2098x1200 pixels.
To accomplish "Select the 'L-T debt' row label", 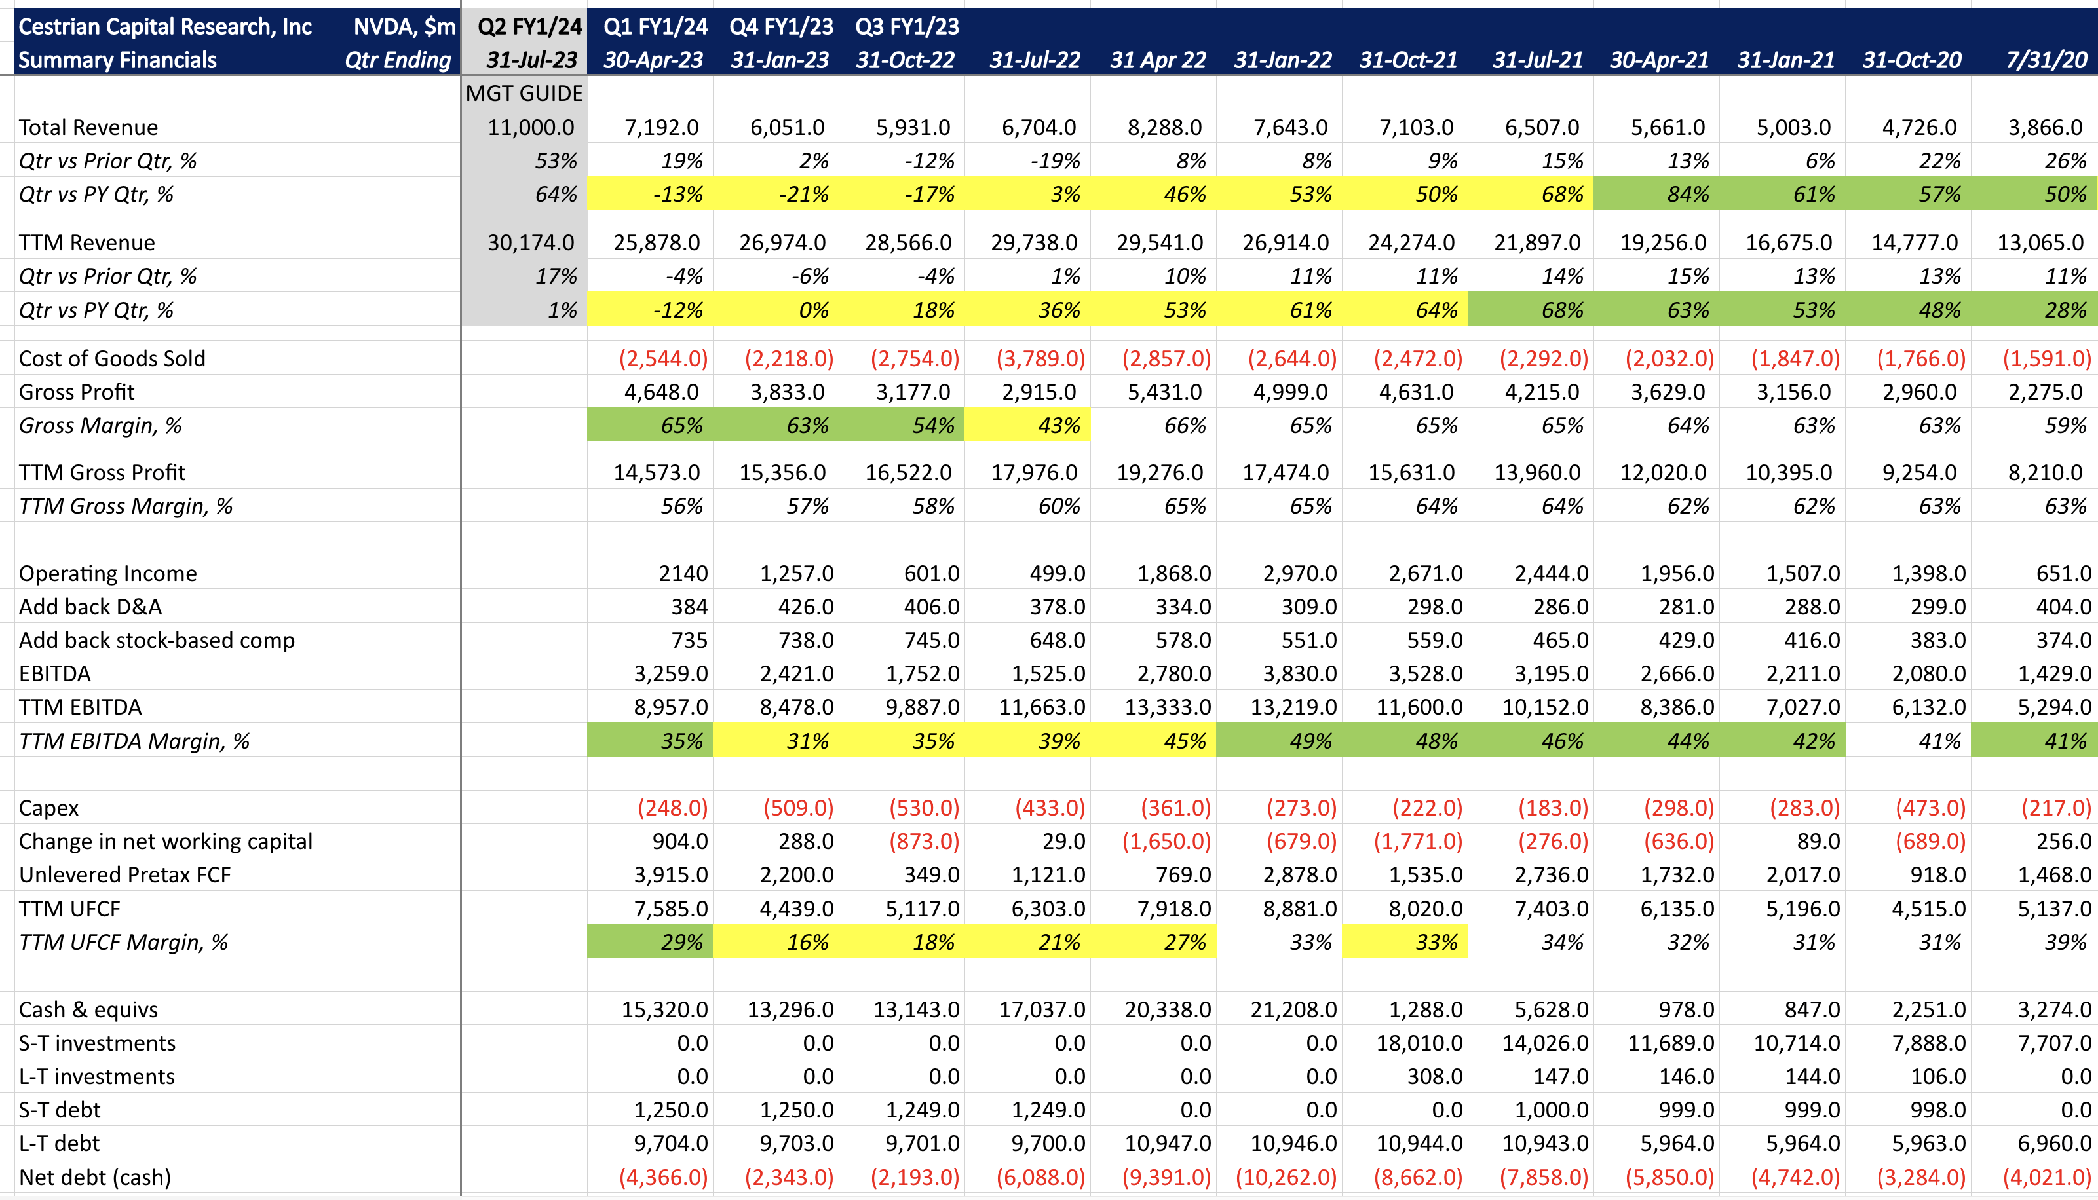I will point(58,1143).
